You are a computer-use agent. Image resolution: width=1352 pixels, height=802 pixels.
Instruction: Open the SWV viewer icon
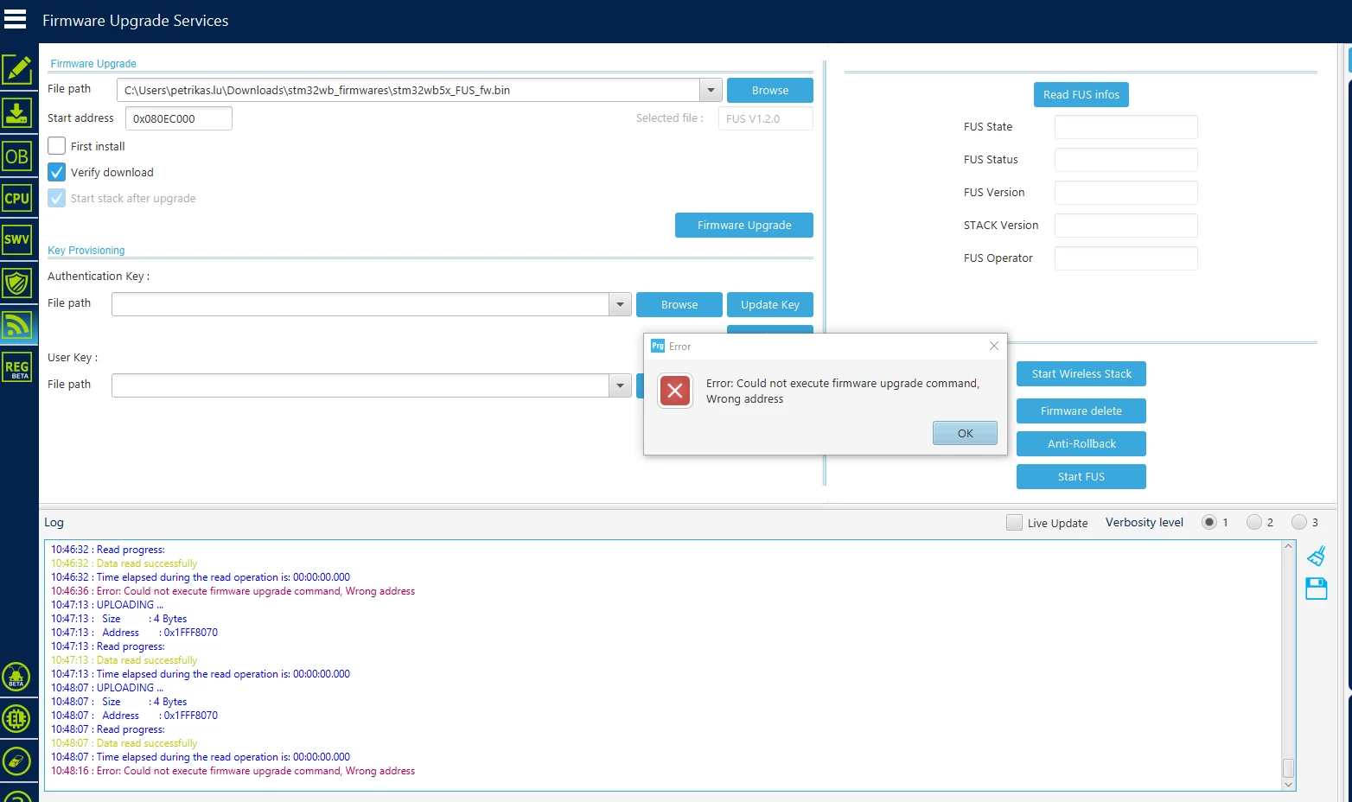[17, 239]
